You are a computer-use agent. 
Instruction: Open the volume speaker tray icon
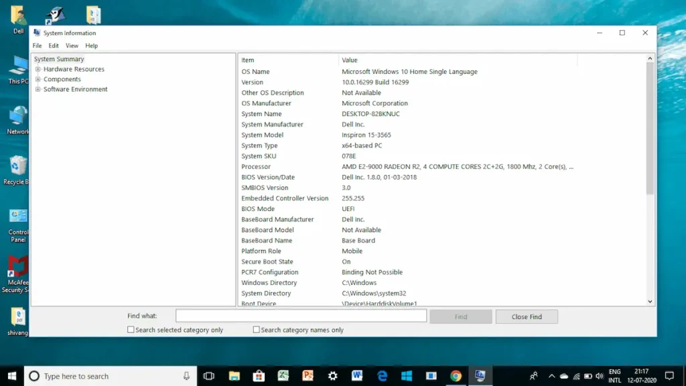click(600, 376)
